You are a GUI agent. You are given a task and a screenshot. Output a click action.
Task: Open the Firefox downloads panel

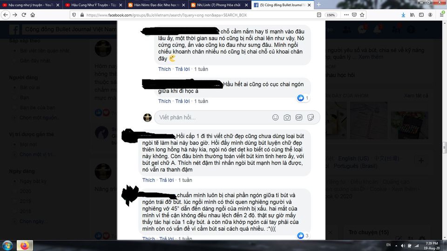403,15
